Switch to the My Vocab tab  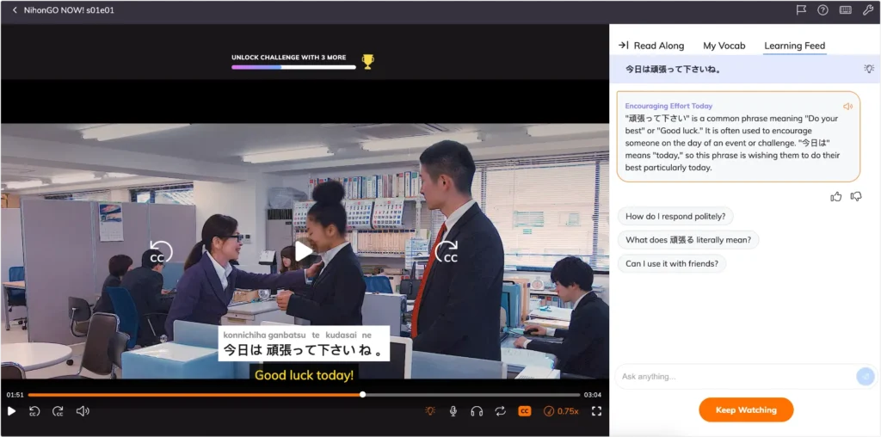pos(724,46)
